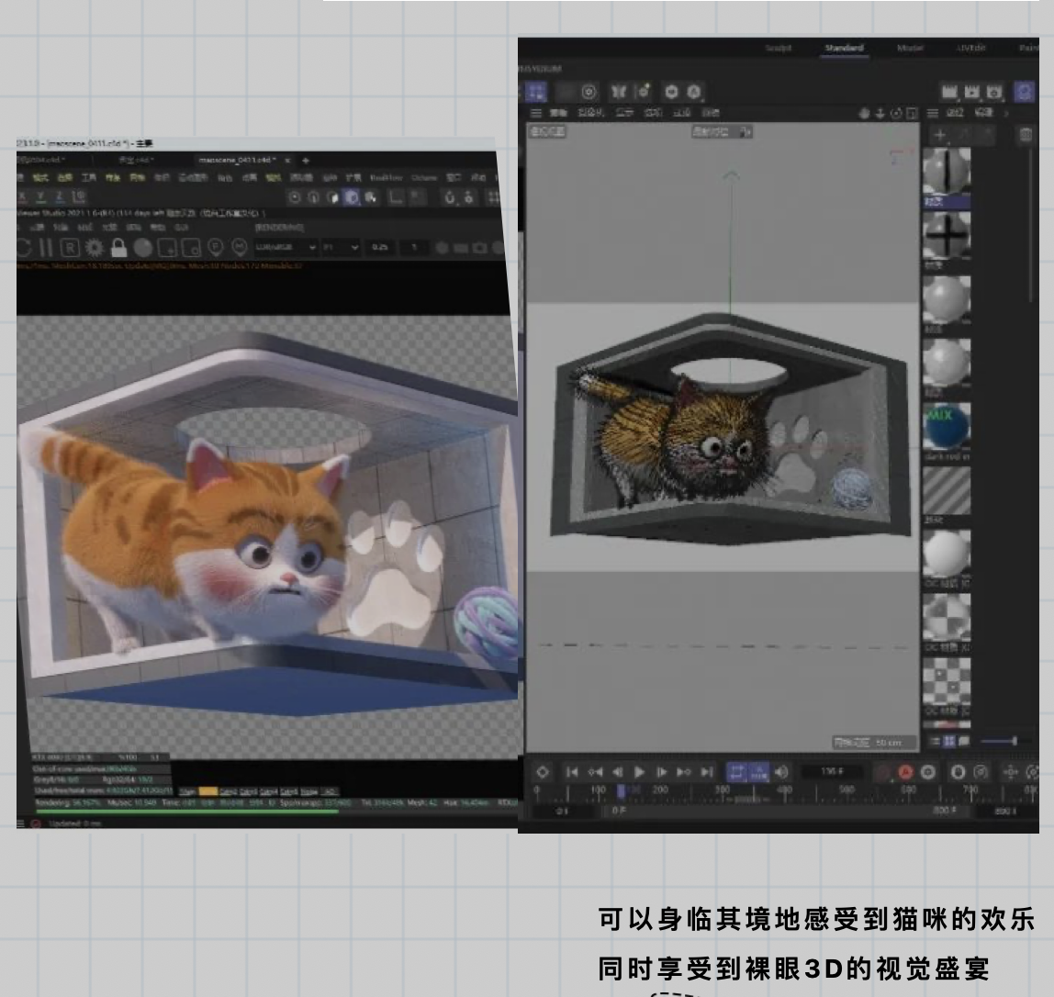Add a new material with the plus button
The width and height of the screenshot is (1054, 997).
940,135
